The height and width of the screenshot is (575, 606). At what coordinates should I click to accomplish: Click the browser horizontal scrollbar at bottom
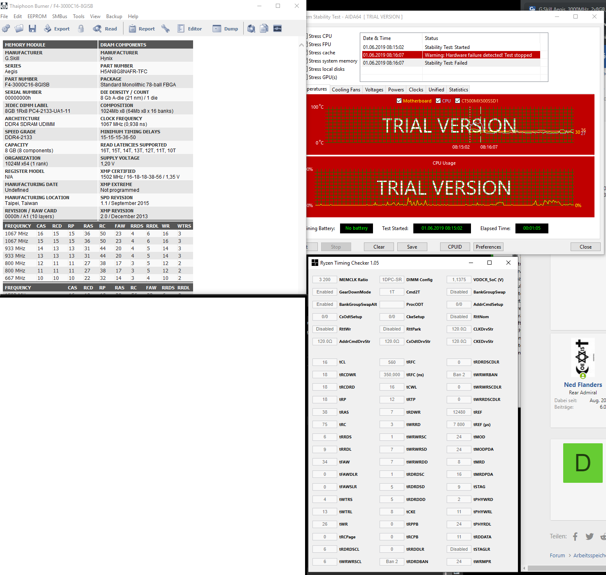(566, 568)
